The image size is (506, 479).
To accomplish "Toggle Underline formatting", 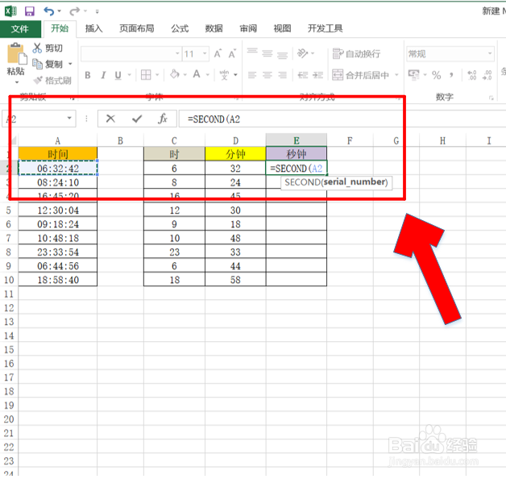I will click(118, 75).
